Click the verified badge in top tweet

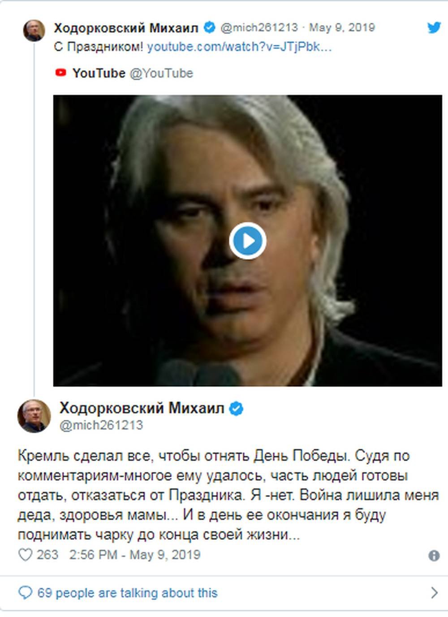[x=209, y=27]
